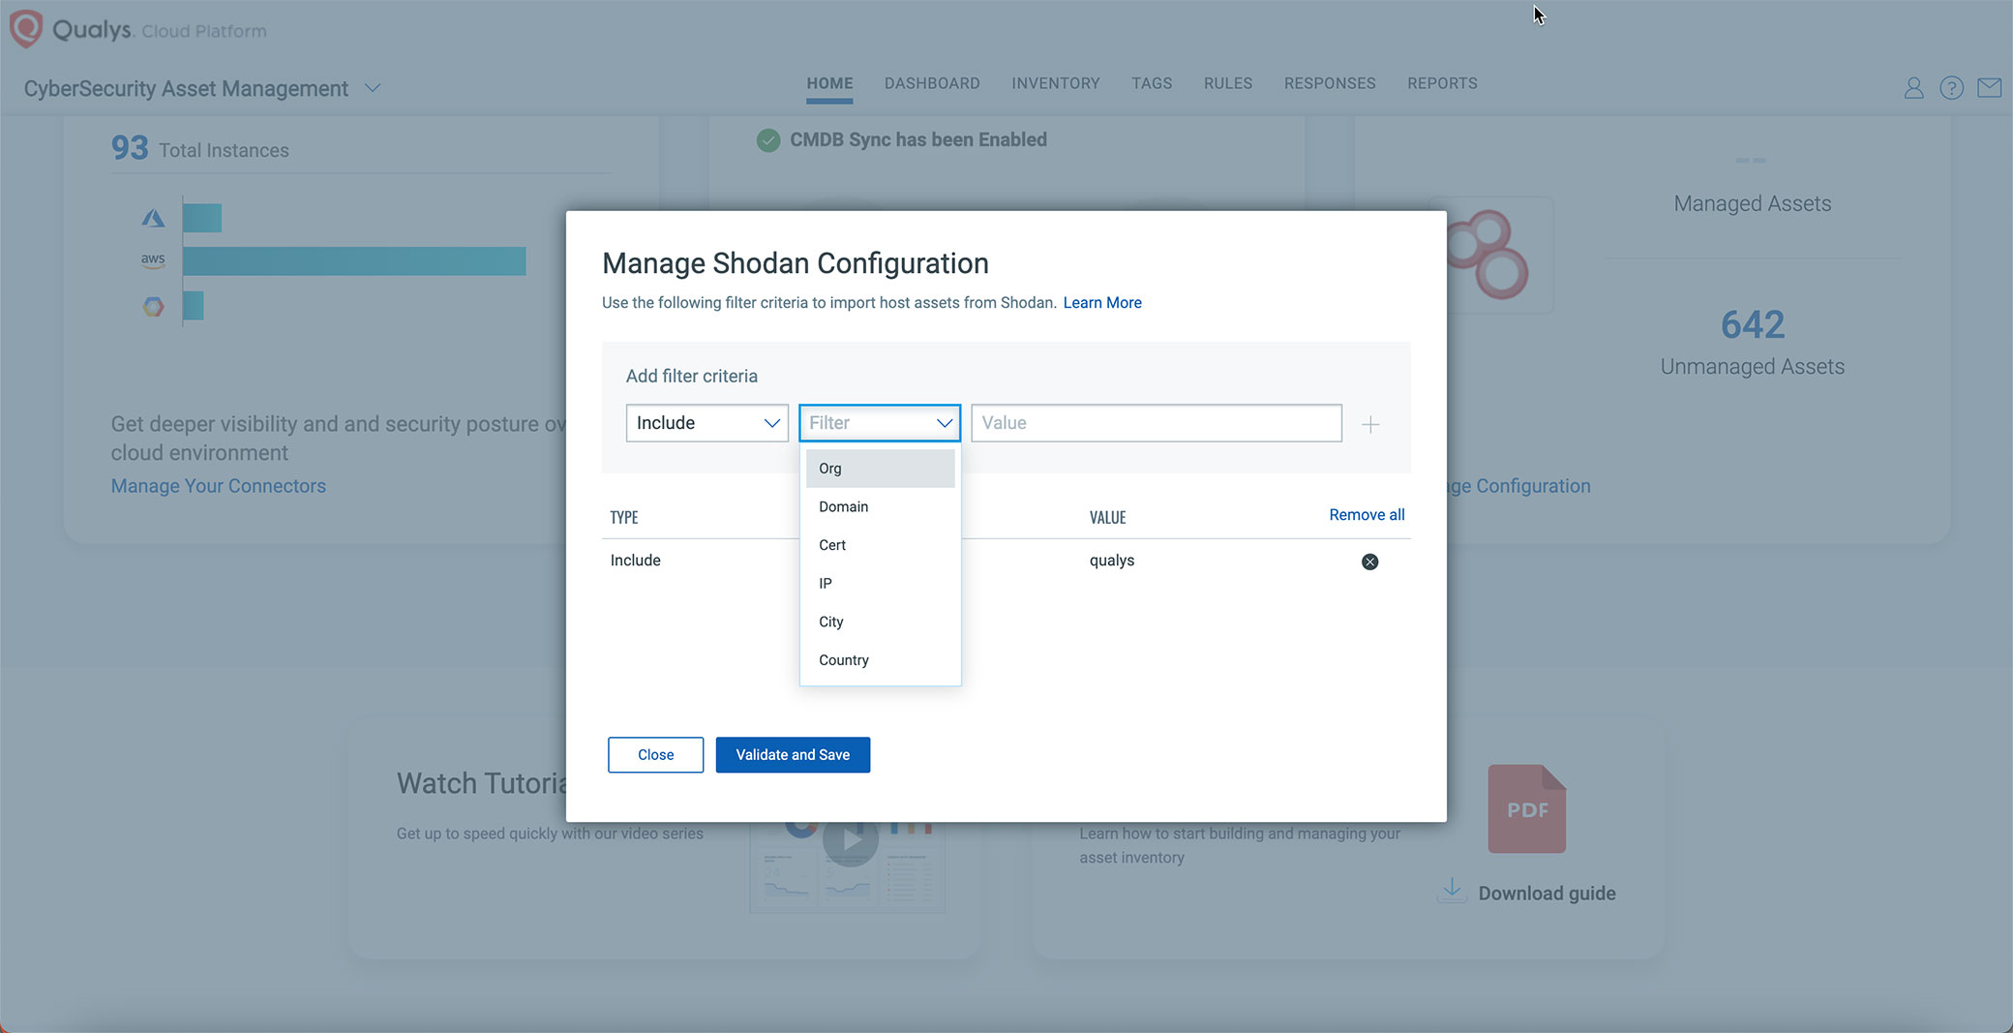Viewport: 2013px width, 1033px height.
Task: Click the Qualys logo
Action: tap(25, 28)
